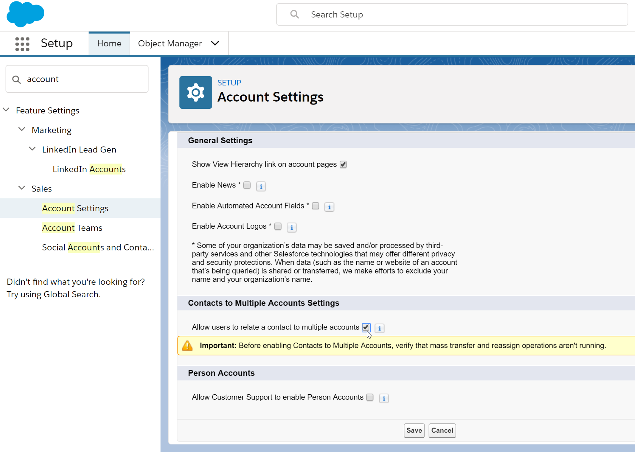Click the sidebar search field containing account
This screenshot has width=635, height=452.
click(77, 79)
